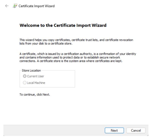
Task: Click the line starting A certificate, which is issued
Action: coord(78,54)
